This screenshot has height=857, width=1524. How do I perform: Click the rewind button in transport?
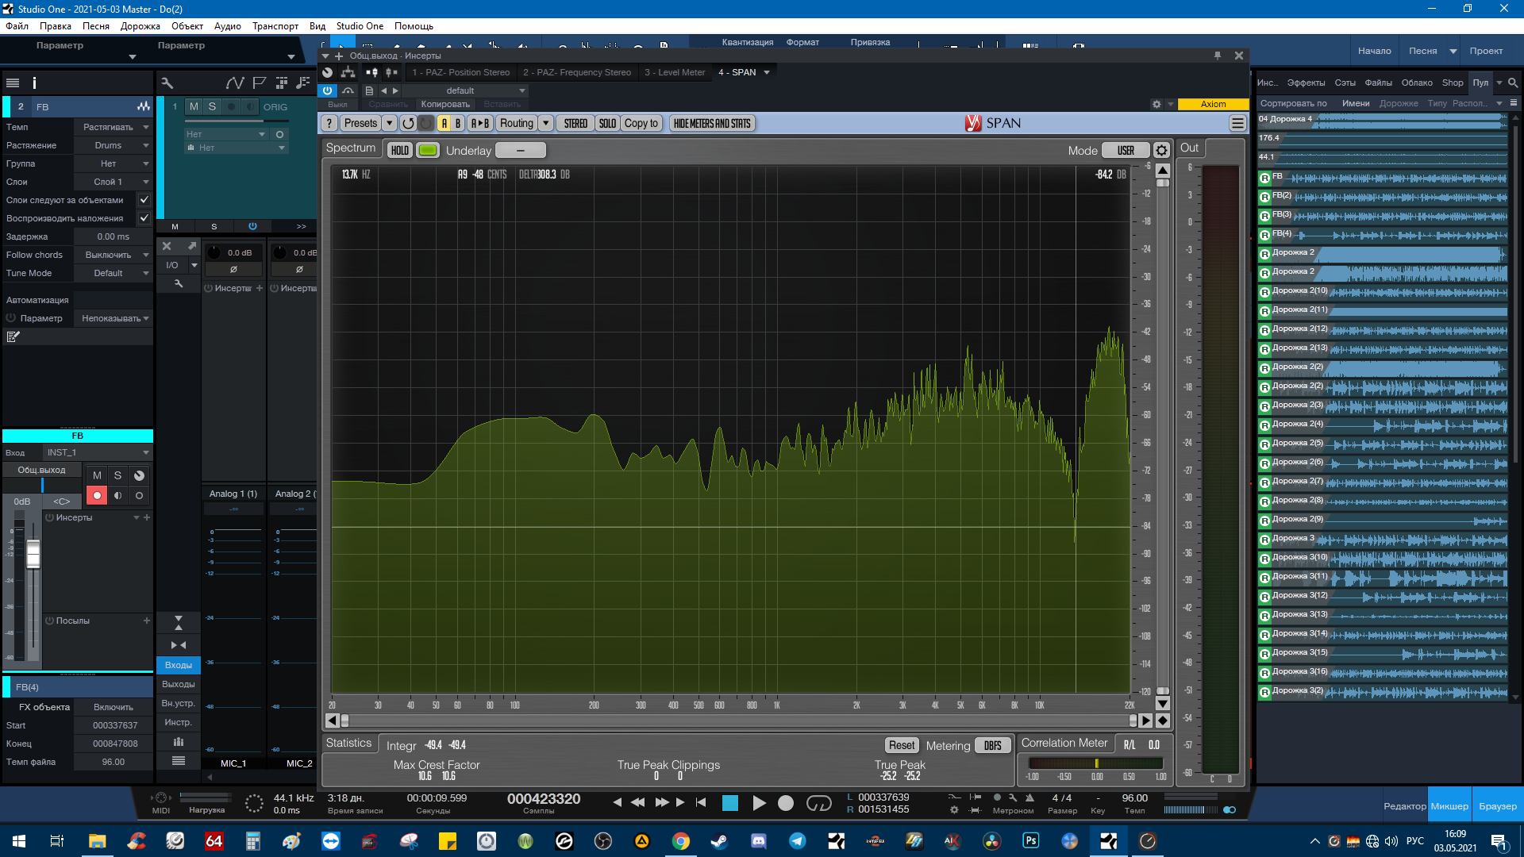point(637,802)
